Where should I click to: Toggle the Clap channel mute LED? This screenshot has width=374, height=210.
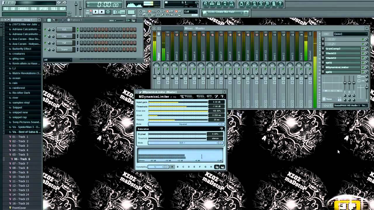click(x=45, y=36)
